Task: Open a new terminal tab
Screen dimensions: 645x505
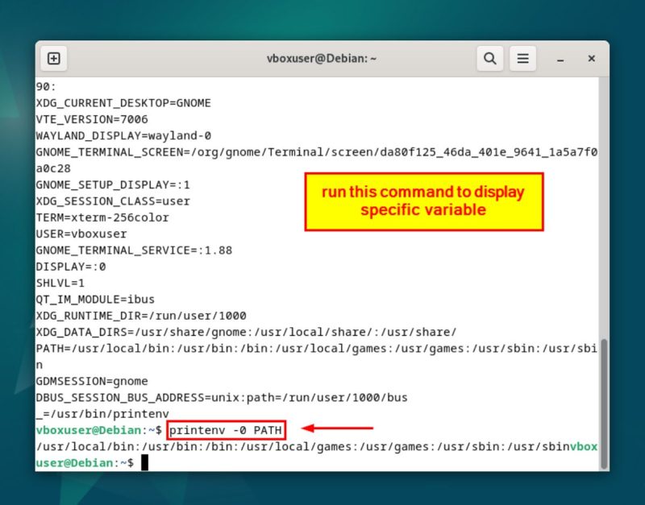Action: point(53,58)
